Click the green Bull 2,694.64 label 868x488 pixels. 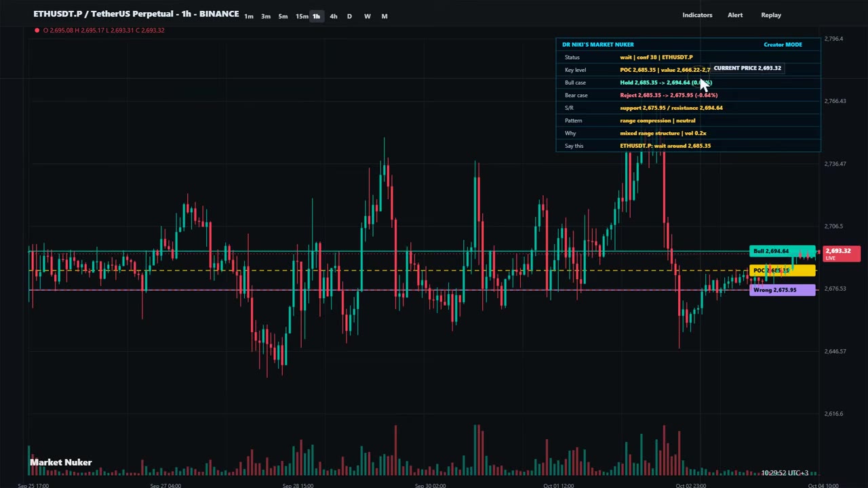783,251
